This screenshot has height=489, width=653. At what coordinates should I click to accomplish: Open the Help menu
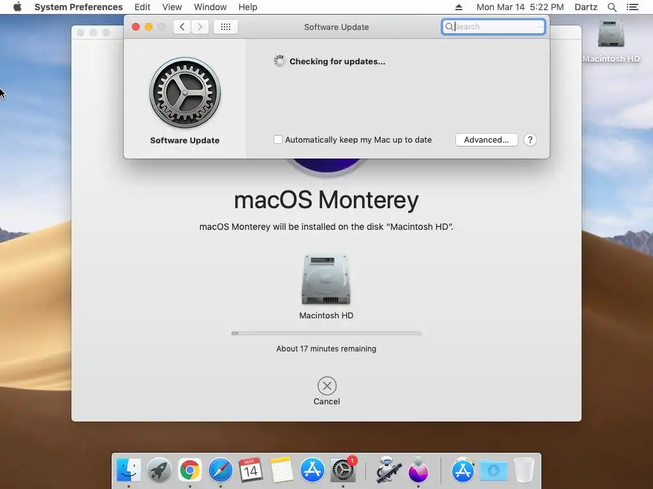247,7
